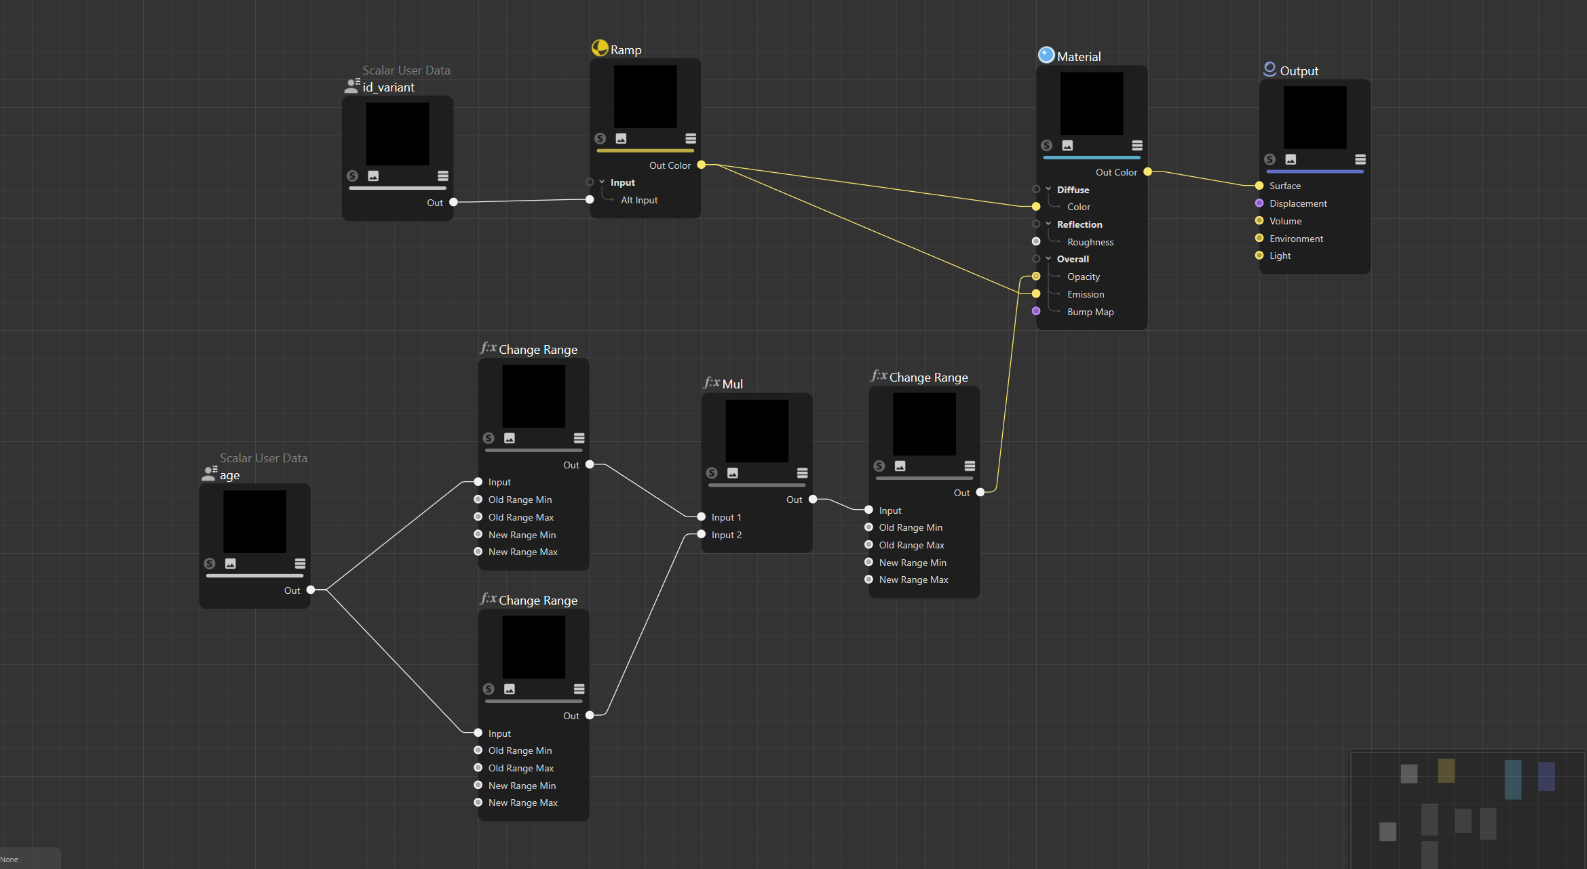Open the hamburger menu on id_variant node

tap(443, 176)
